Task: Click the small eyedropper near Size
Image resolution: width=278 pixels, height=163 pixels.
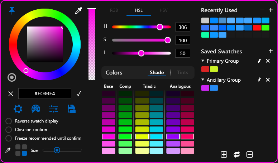Action: pyautogui.click(x=8, y=150)
